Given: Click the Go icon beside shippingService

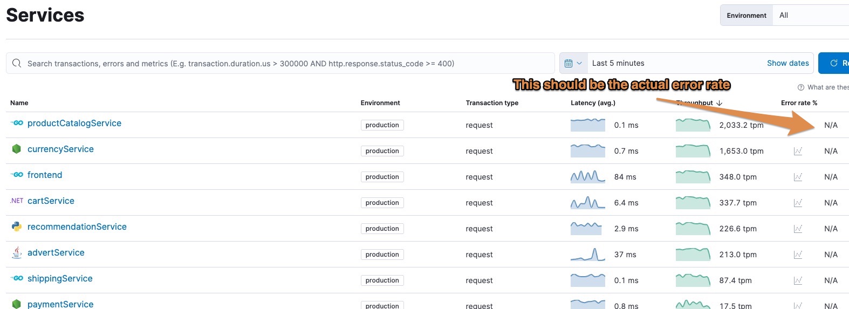Looking at the screenshot, I should click(17, 278).
